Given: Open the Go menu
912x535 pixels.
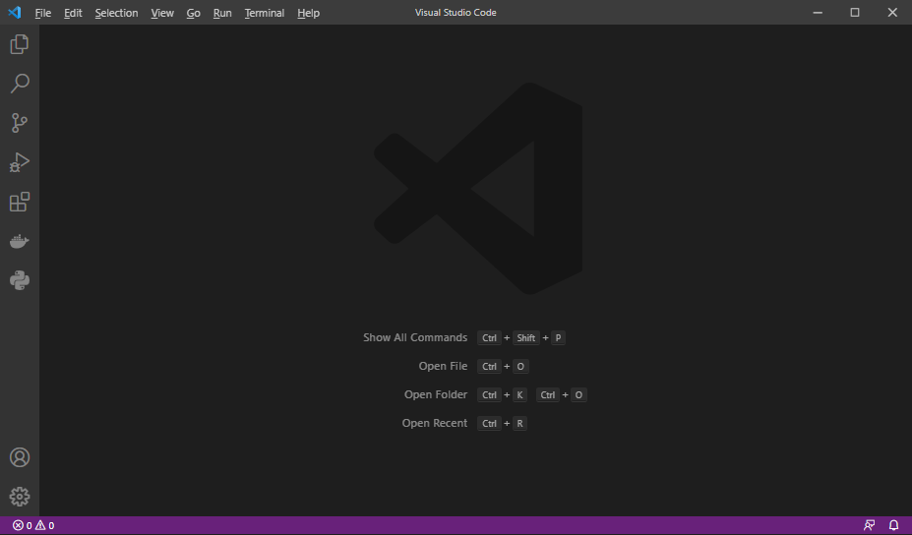Looking at the screenshot, I should (193, 13).
